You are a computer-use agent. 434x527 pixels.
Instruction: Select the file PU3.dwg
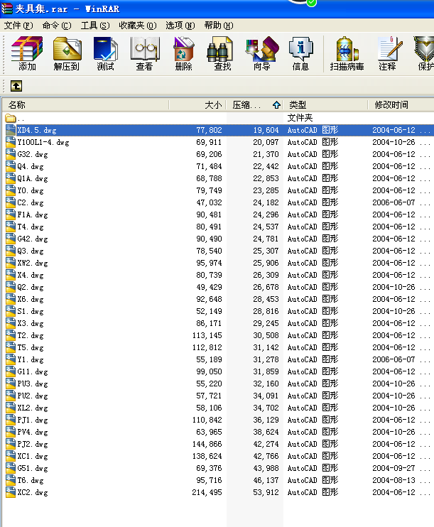33,384
